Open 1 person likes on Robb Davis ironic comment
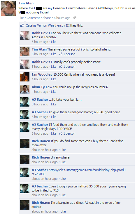137x214 pixels. pyautogui.click(x=67, y=67)
